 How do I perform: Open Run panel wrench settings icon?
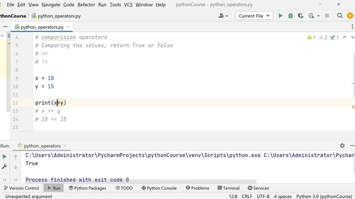(4, 167)
